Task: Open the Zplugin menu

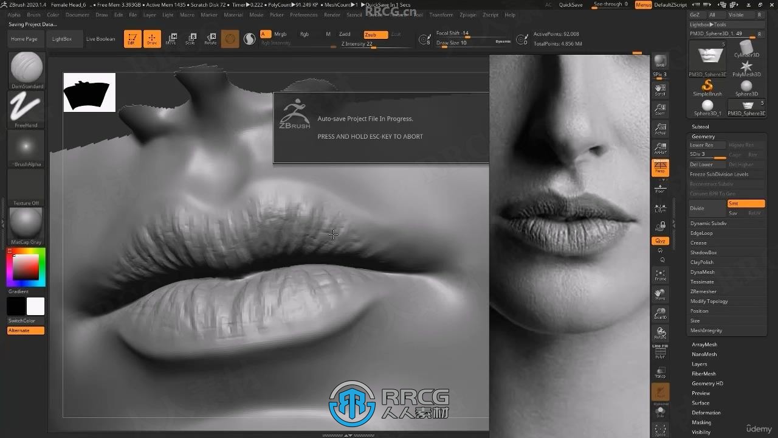Action: pyautogui.click(x=468, y=15)
